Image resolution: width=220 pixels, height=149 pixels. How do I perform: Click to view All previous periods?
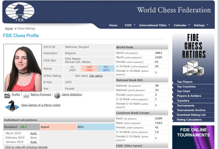26,147
